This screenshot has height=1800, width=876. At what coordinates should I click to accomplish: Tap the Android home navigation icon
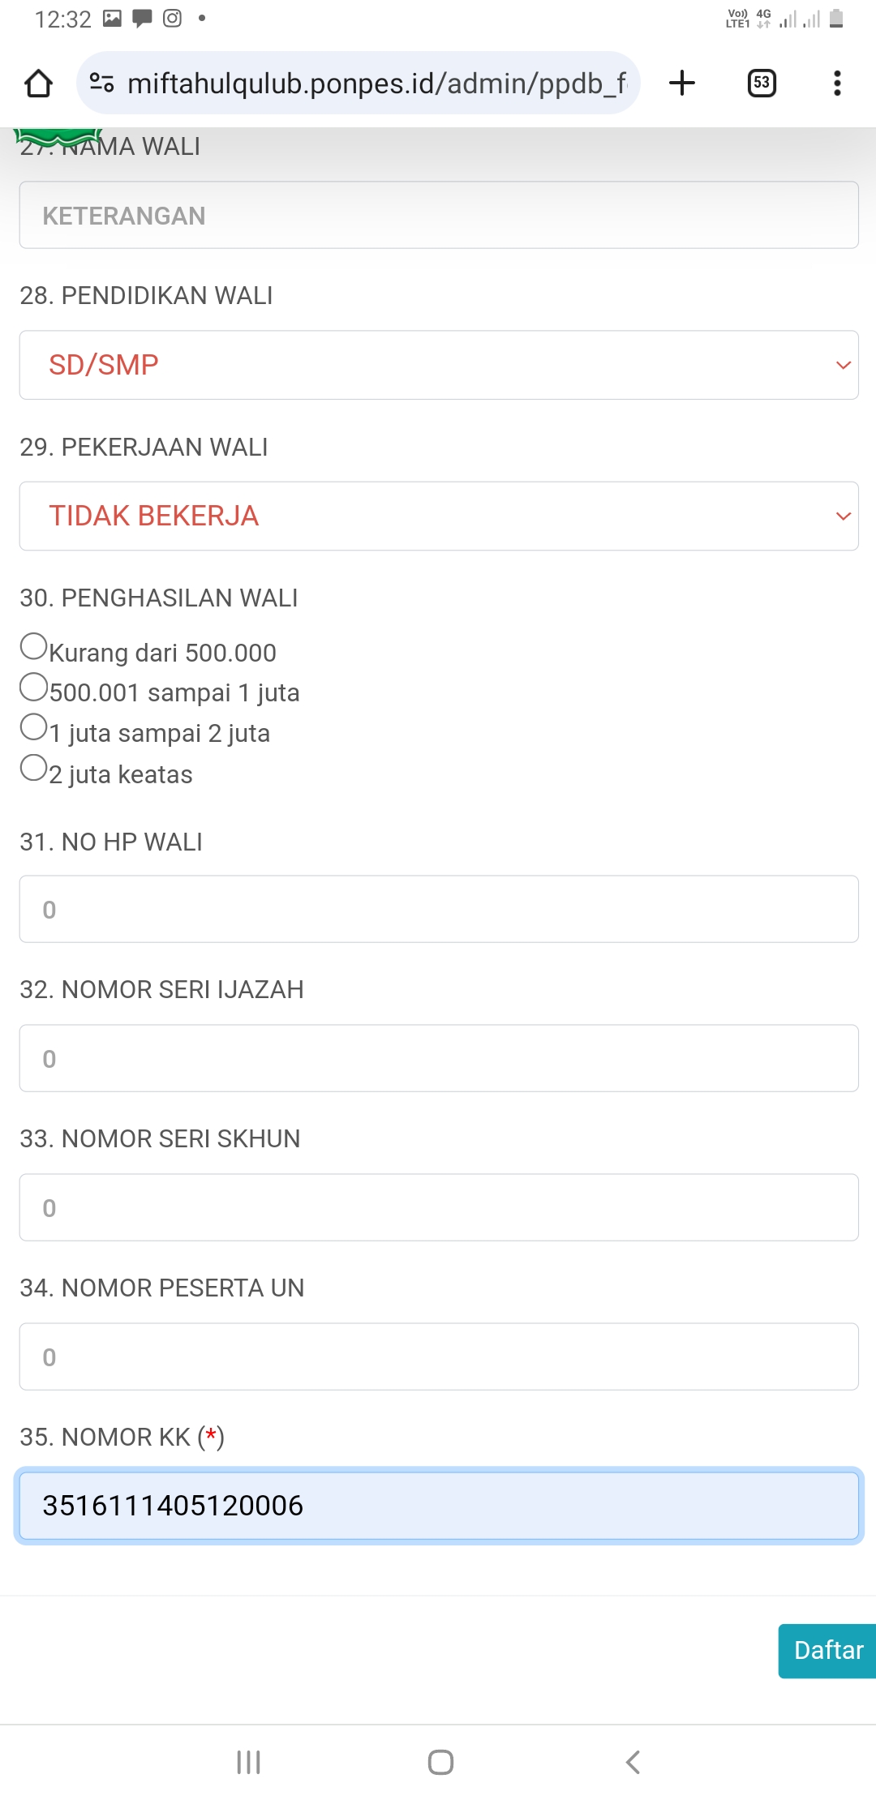point(440,1761)
